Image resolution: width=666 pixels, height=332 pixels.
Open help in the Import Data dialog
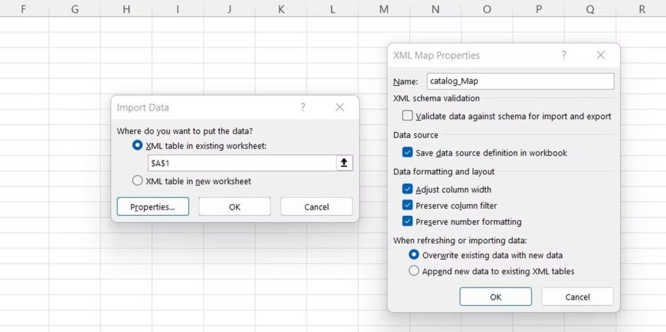pos(303,107)
